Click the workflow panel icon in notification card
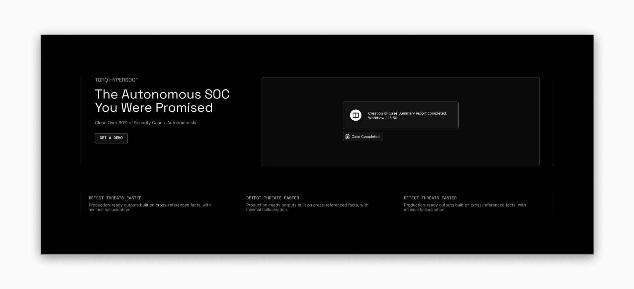The width and height of the screenshot is (634, 289). point(356,115)
